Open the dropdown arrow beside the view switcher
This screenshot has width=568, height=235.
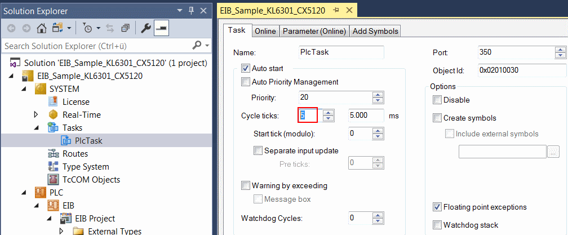(69, 29)
